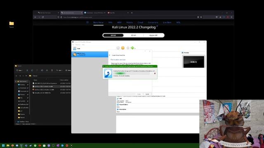Click Create in Create Virtual Hard Disk wizard
The width and height of the screenshot is (264, 148).
coord(139,94)
